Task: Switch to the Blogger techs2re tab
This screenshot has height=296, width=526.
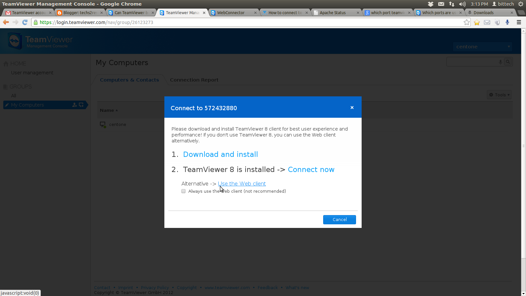Action: coord(80,13)
